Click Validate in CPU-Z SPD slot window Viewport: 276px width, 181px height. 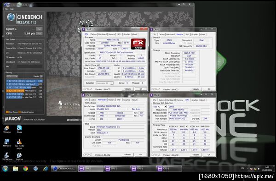195,155
